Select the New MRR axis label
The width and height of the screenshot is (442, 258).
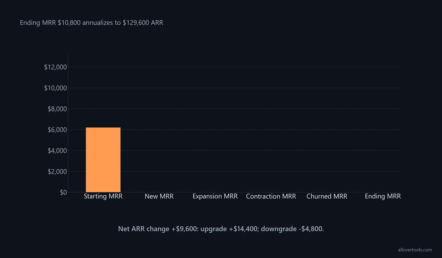(159, 196)
